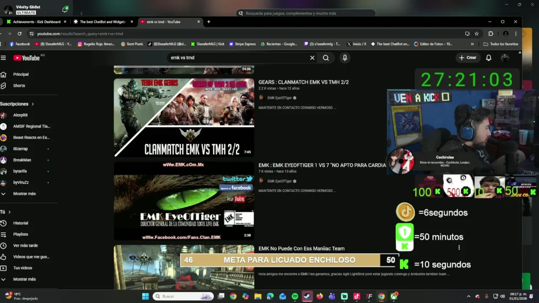This screenshot has width=539, height=303.
Task: Bookmark this page with star icon
Action: coord(477,34)
